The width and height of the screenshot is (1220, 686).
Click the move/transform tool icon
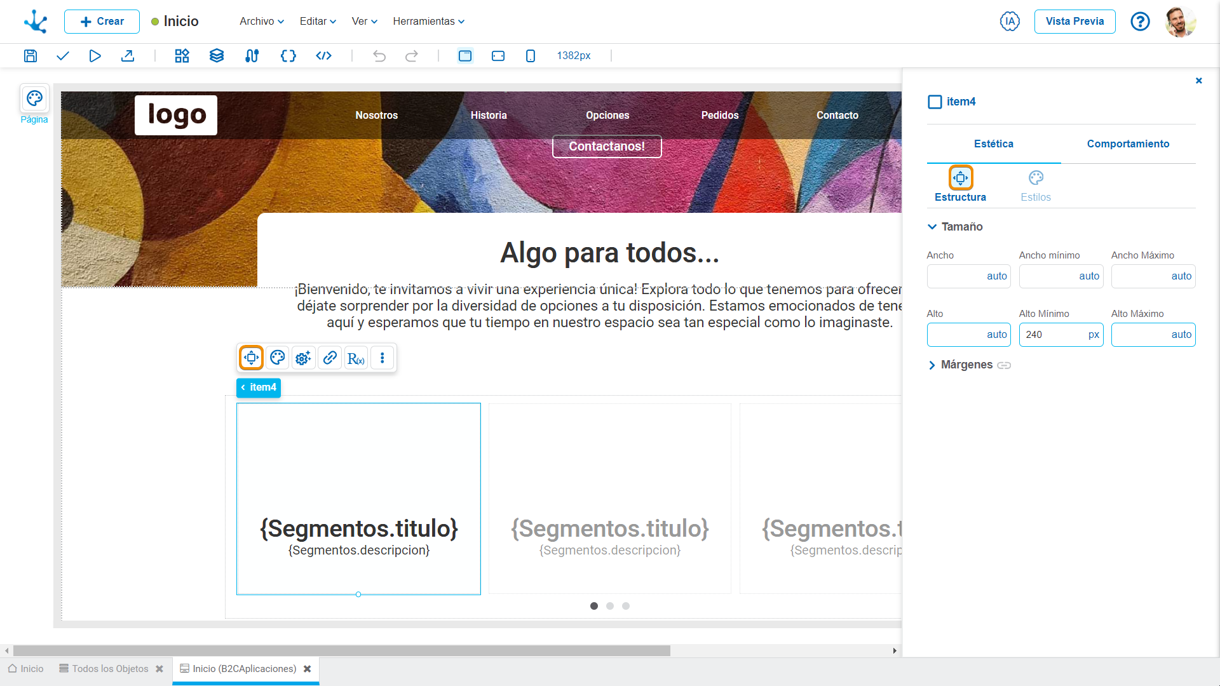point(252,358)
